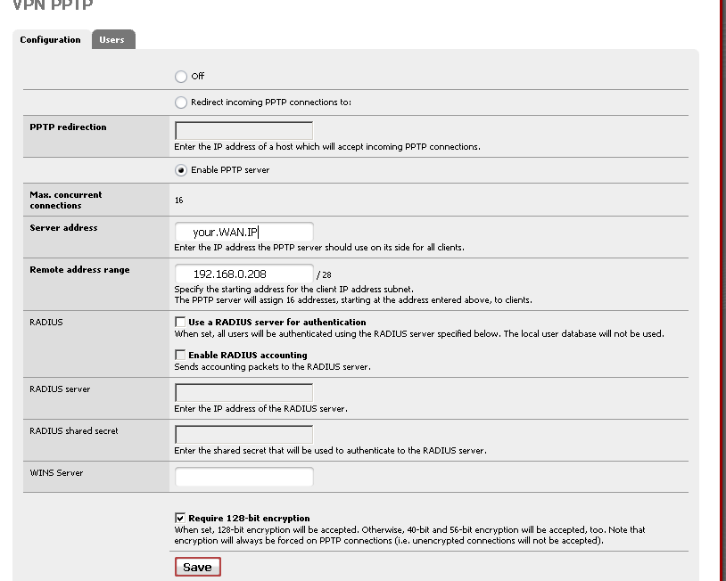Click the PPTP redirection IP input box
The width and height of the screenshot is (726, 581).
click(243, 131)
